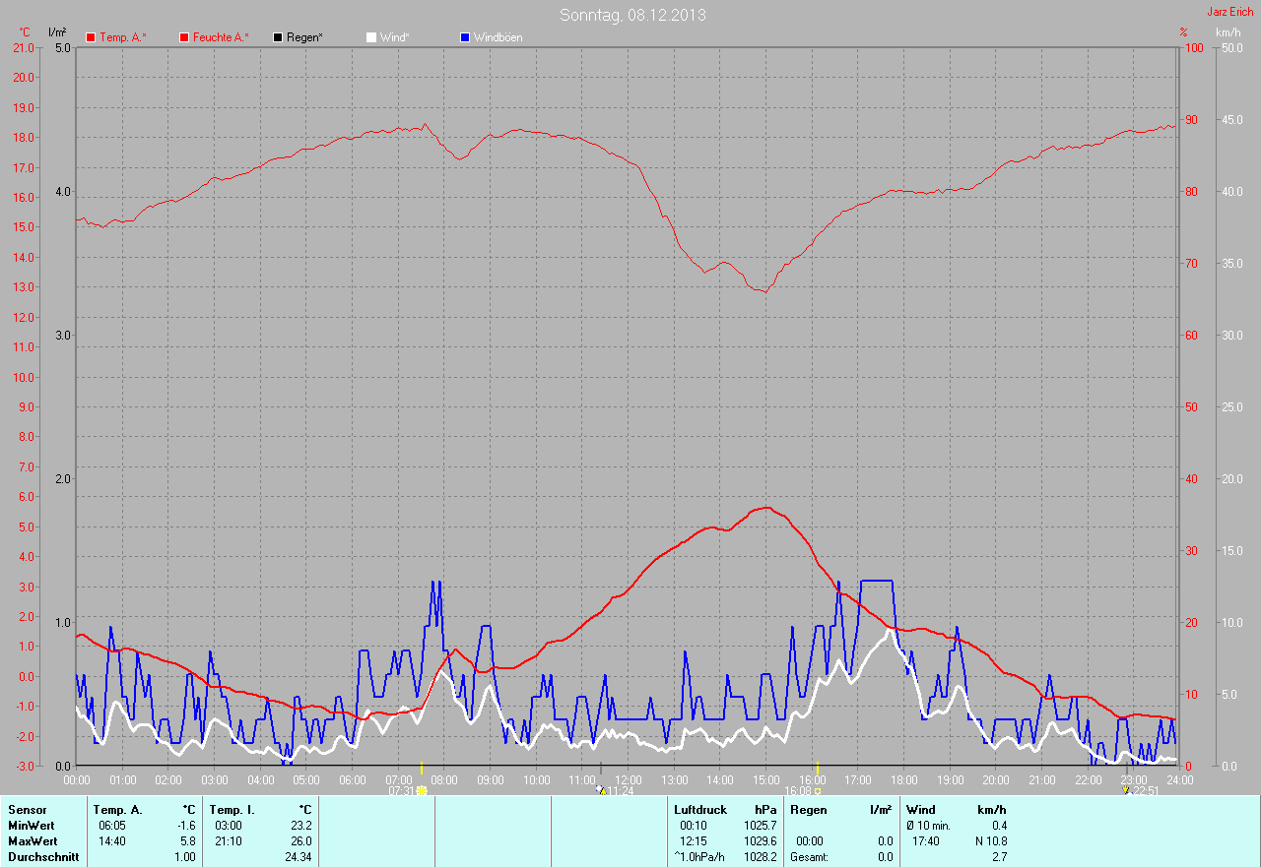Click the white swatch for Wind*
The width and height of the screenshot is (1261, 867).
pos(371,37)
